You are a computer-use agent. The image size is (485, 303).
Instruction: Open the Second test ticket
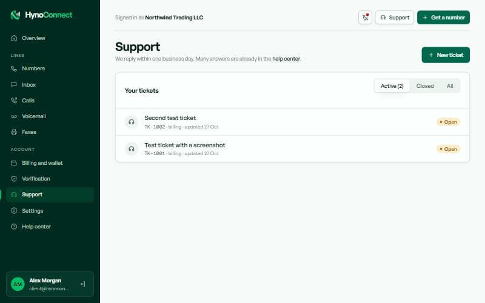click(x=292, y=122)
